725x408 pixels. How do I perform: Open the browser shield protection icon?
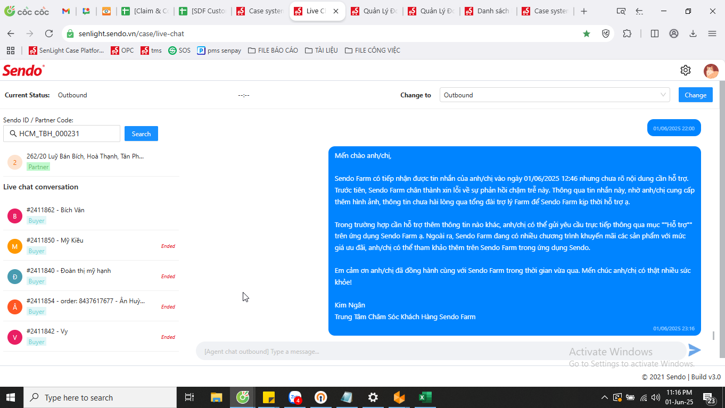point(605,34)
